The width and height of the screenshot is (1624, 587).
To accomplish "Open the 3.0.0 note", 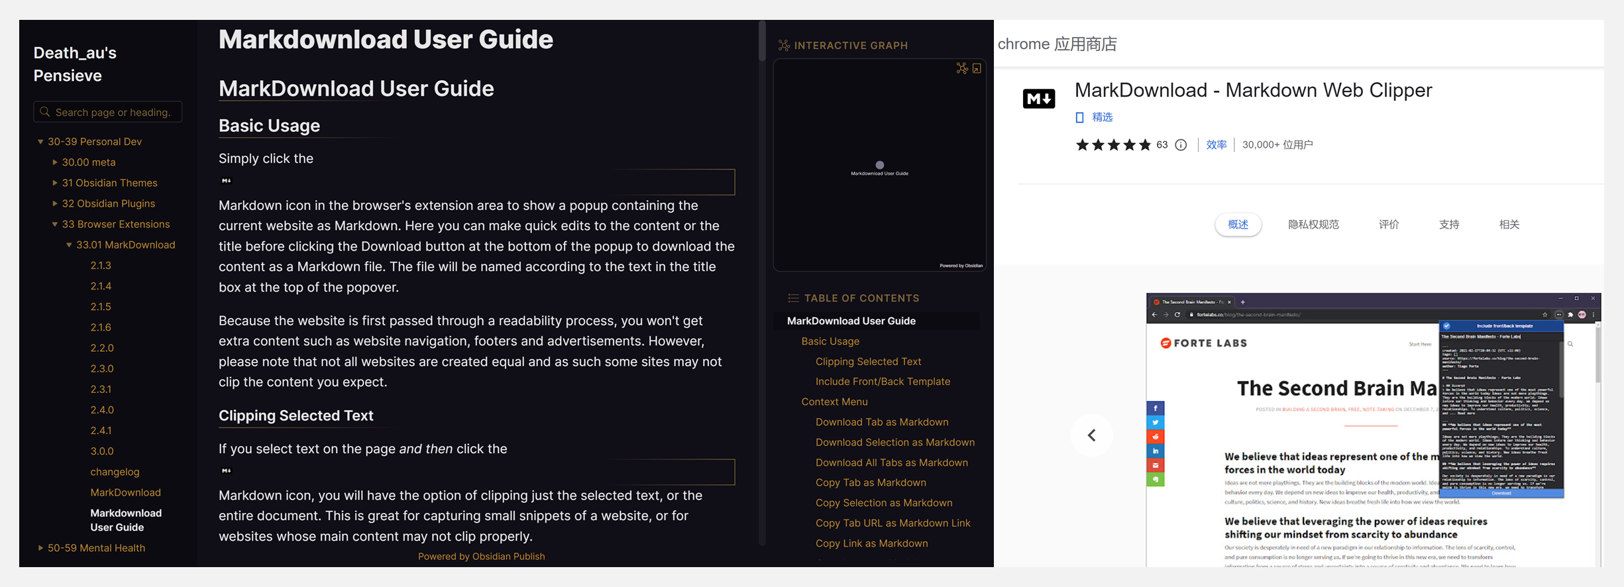I will (x=102, y=451).
